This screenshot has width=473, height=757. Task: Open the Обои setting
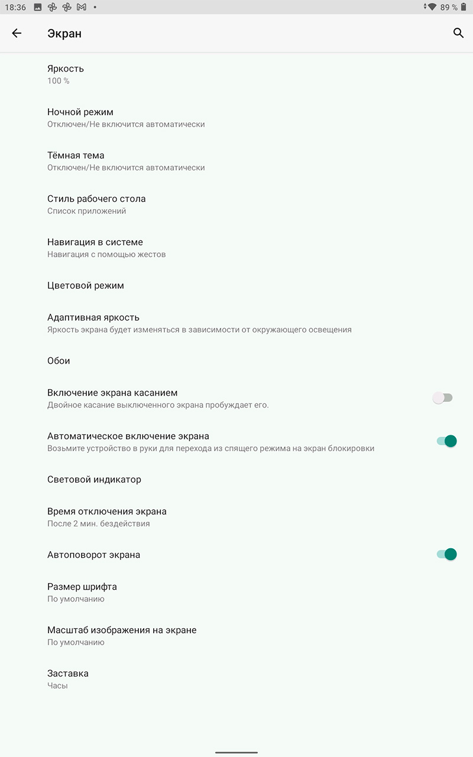coord(59,361)
